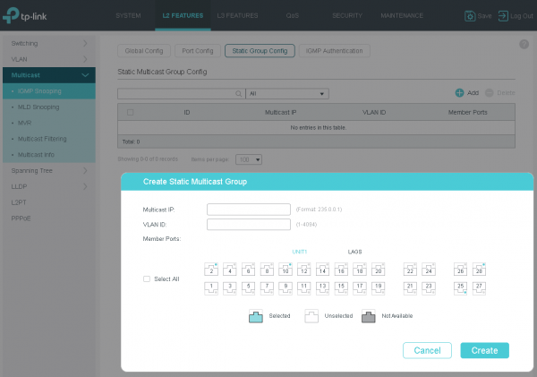Click port 1 icon in Member Ports
The width and height of the screenshot is (537, 377).
(x=211, y=287)
